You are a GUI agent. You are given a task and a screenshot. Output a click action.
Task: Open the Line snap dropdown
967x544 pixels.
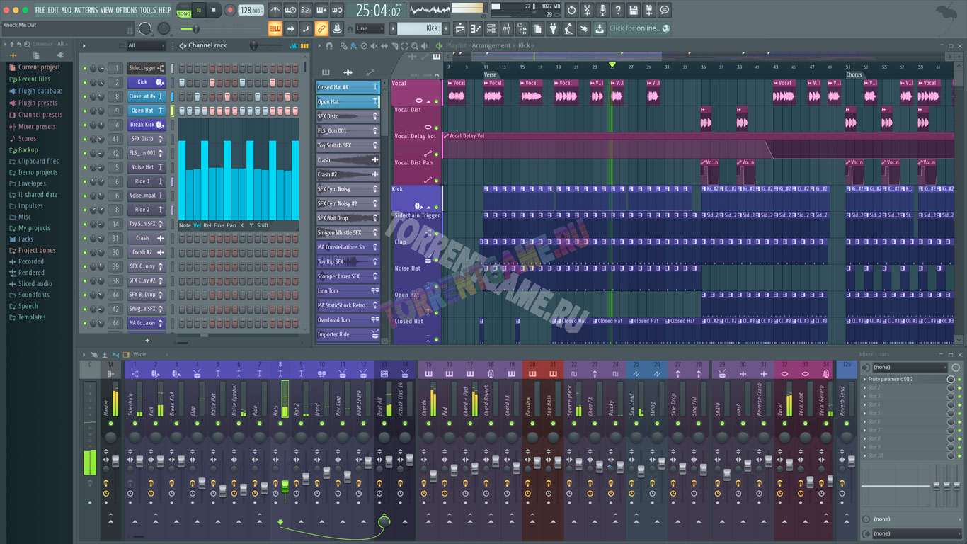[x=370, y=28]
